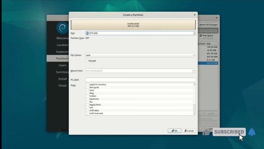
Task: Click the notification bell icon
Action: pyautogui.click(x=252, y=132)
